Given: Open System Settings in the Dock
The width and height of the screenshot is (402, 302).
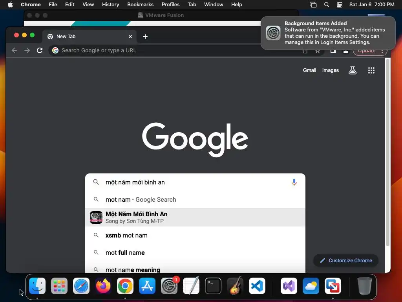Looking at the screenshot, I should tap(169, 286).
